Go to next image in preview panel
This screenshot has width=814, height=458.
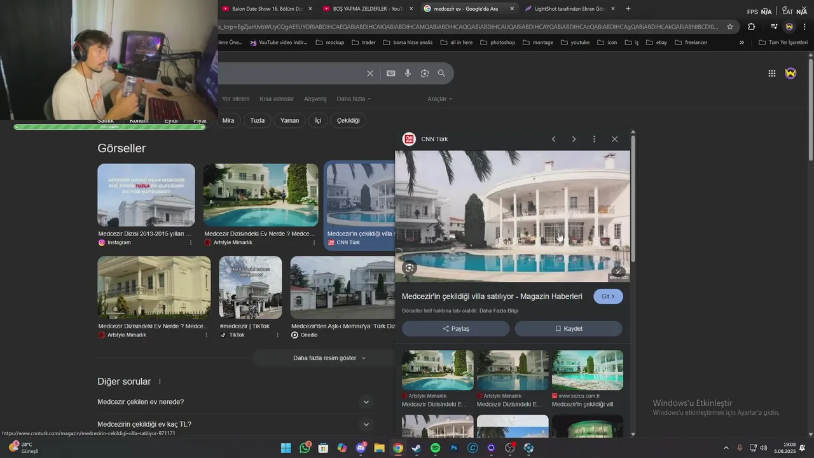point(574,139)
